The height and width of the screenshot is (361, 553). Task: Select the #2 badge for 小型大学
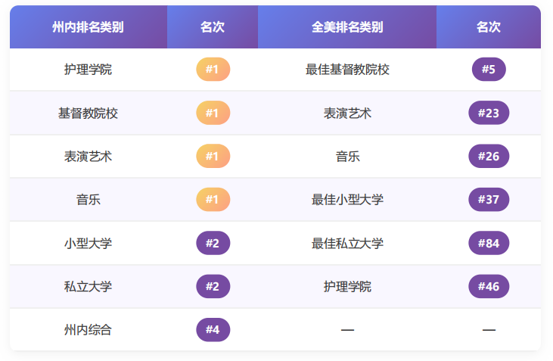pyautogui.click(x=213, y=243)
